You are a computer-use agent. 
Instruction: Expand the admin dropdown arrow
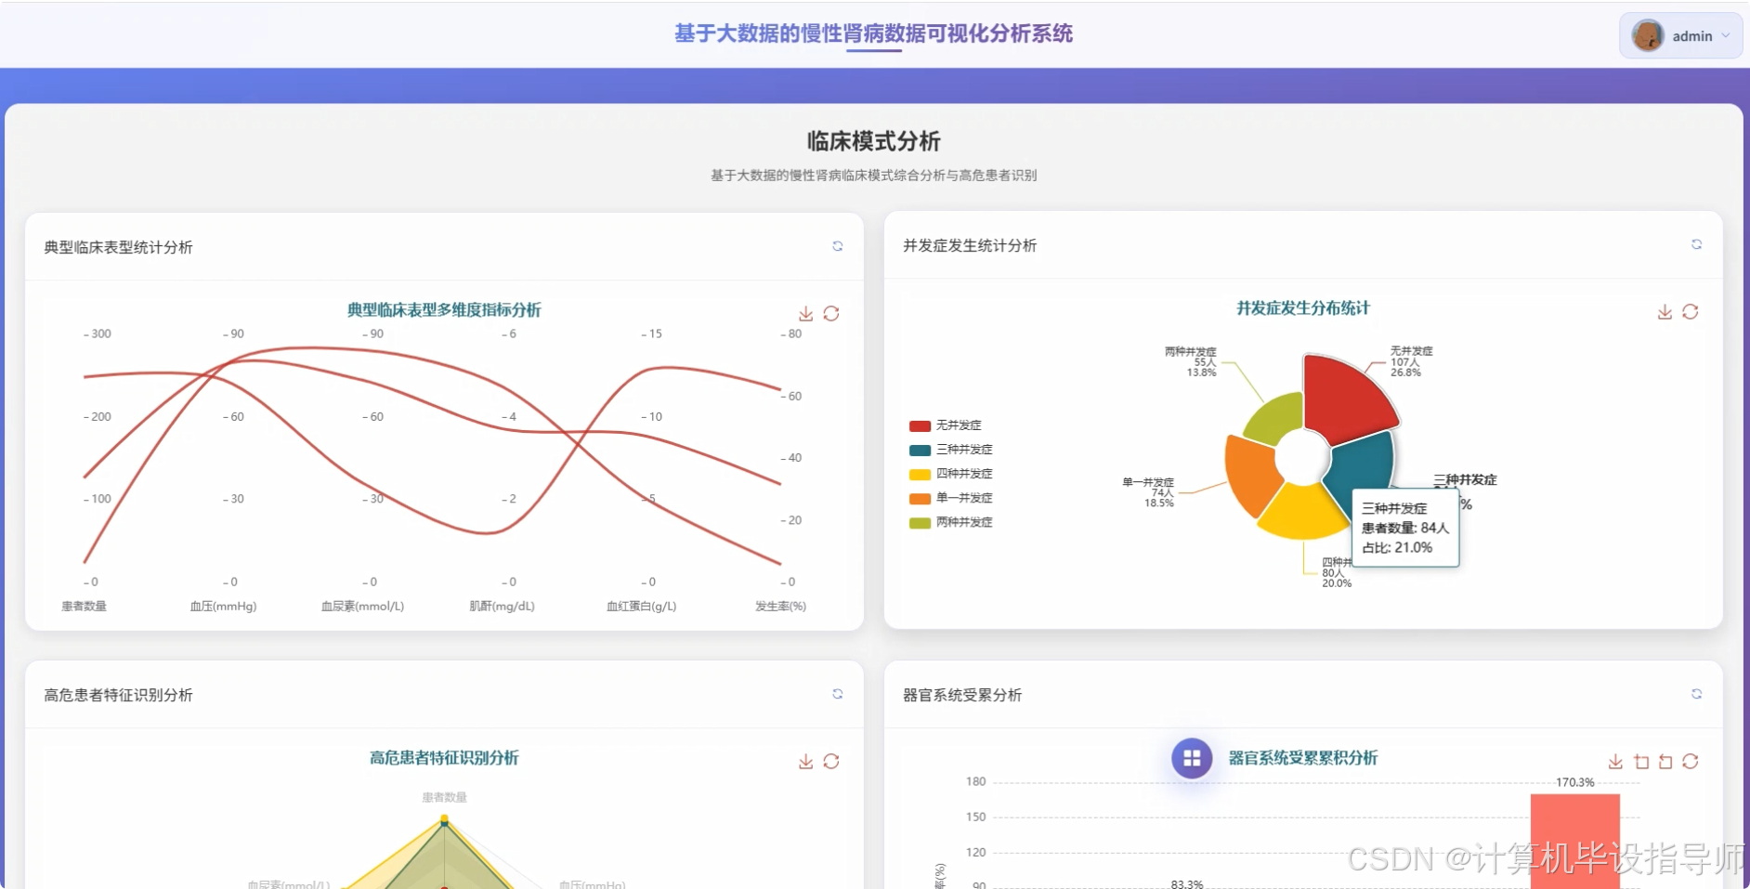click(1726, 36)
